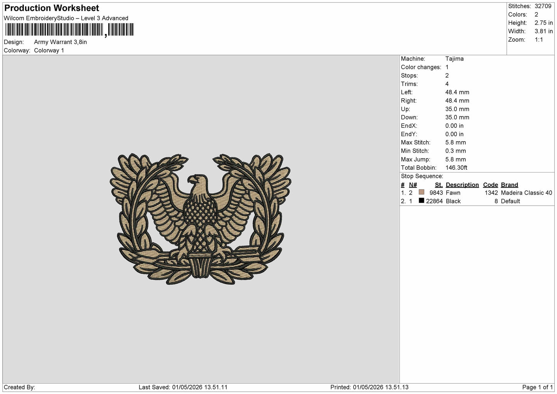Click the barcode under the software name
Viewport: 557px width, 394px height.
tap(69, 30)
